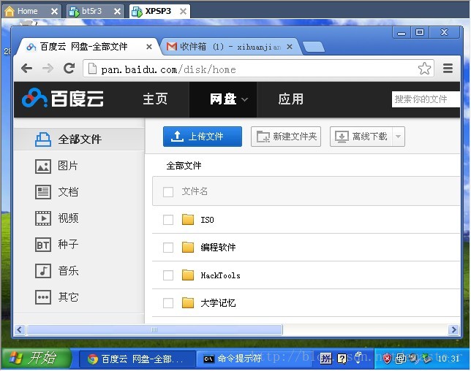The image size is (471, 371).
Task: Open the Chrome hamburger menu
Action: pos(448,69)
